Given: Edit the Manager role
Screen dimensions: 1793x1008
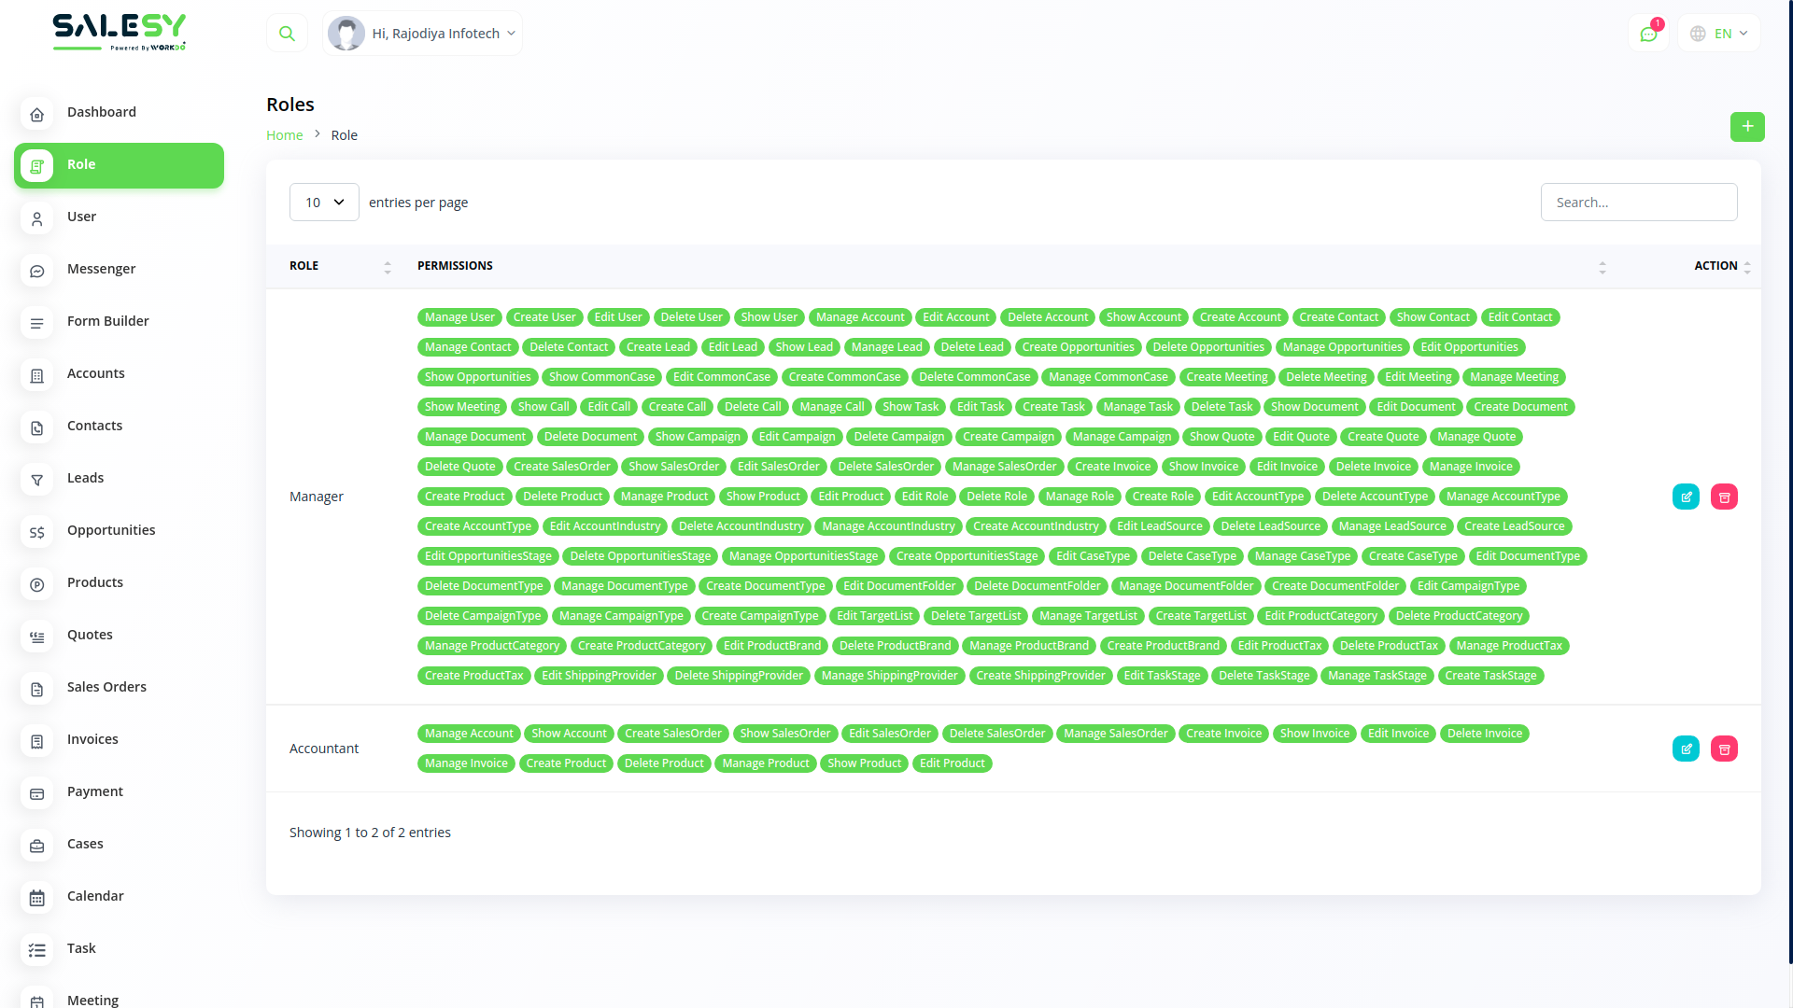Looking at the screenshot, I should [1686, 497].
